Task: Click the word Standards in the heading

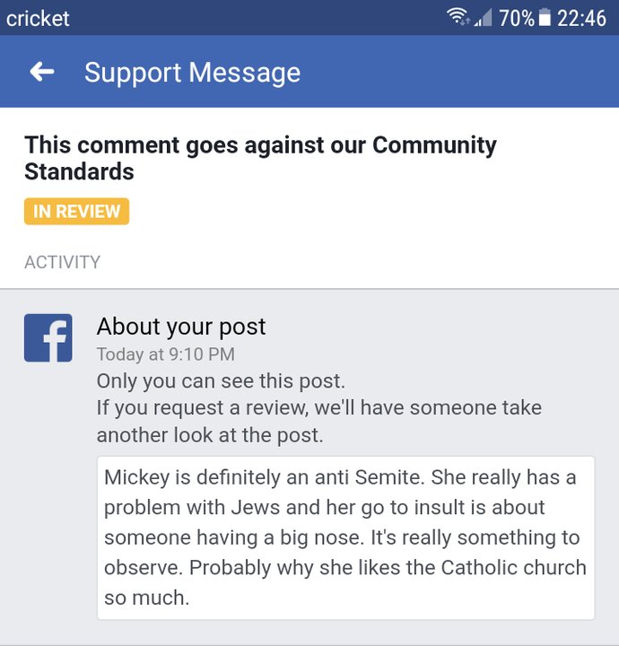Action: (79, 171)
